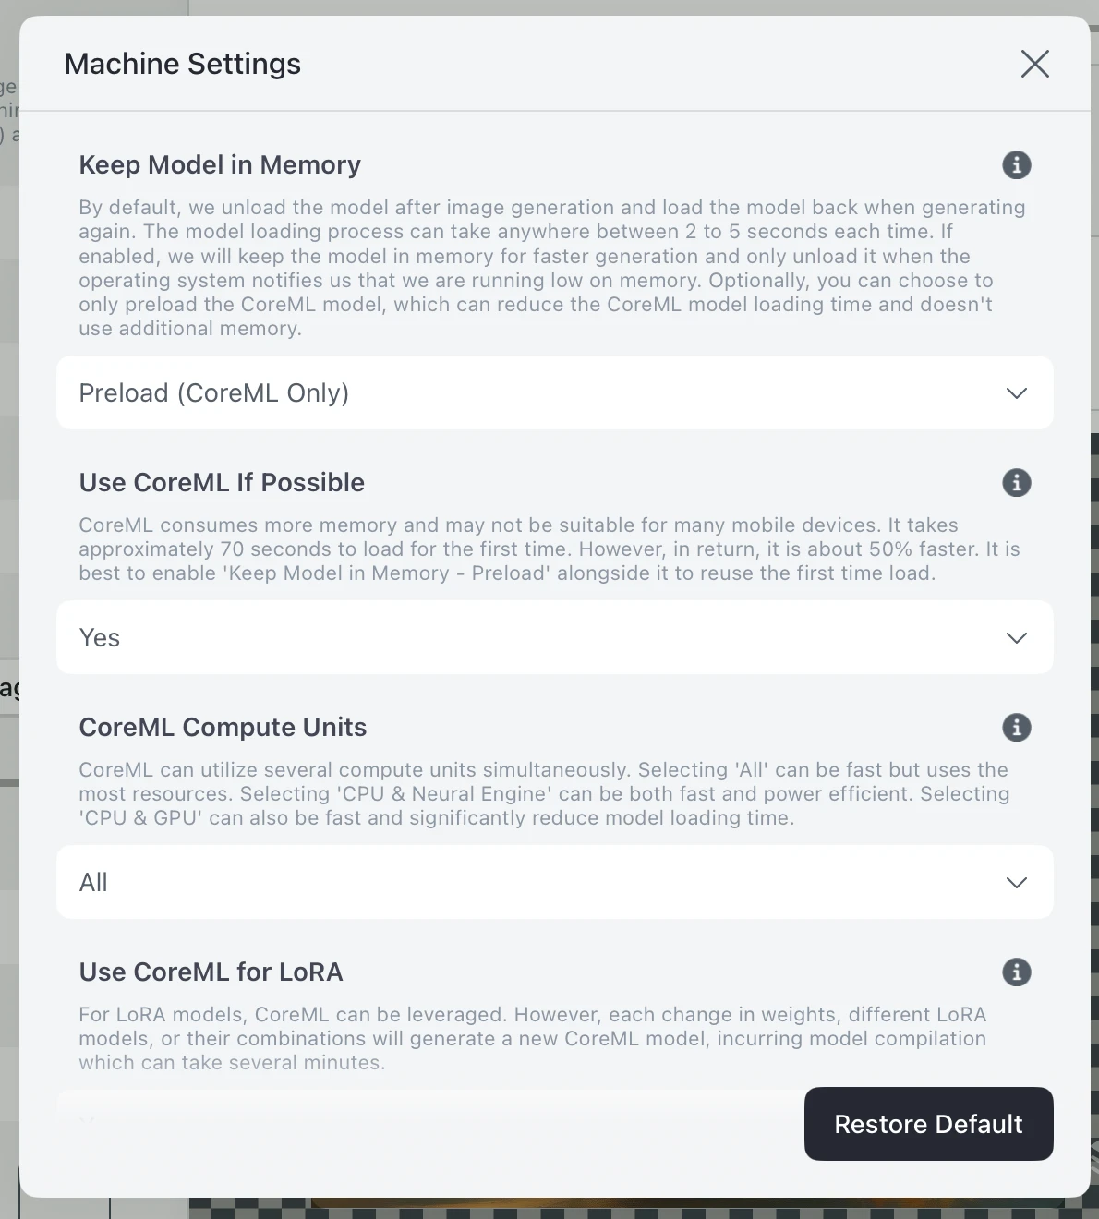Tap info icon next to Use CoreML for LoRA
The height and width of the screenshot is (1219, 1099).
click(x=1017, y=972)
